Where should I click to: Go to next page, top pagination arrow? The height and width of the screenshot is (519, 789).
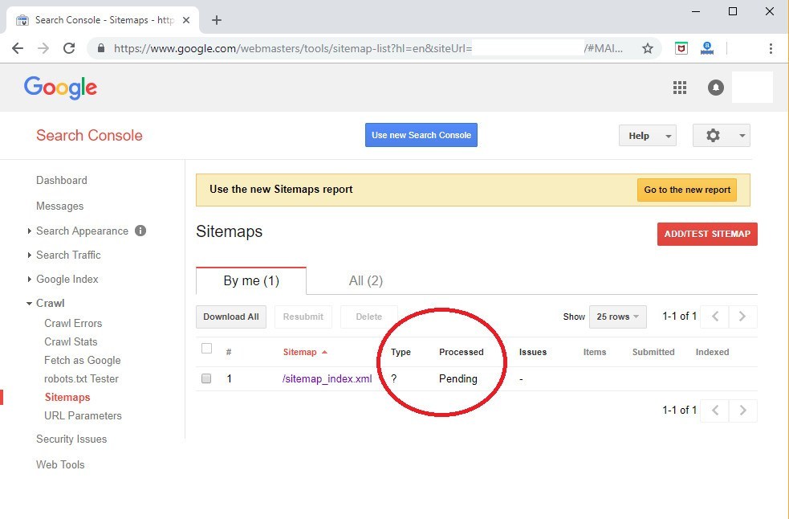coord(742,317)
